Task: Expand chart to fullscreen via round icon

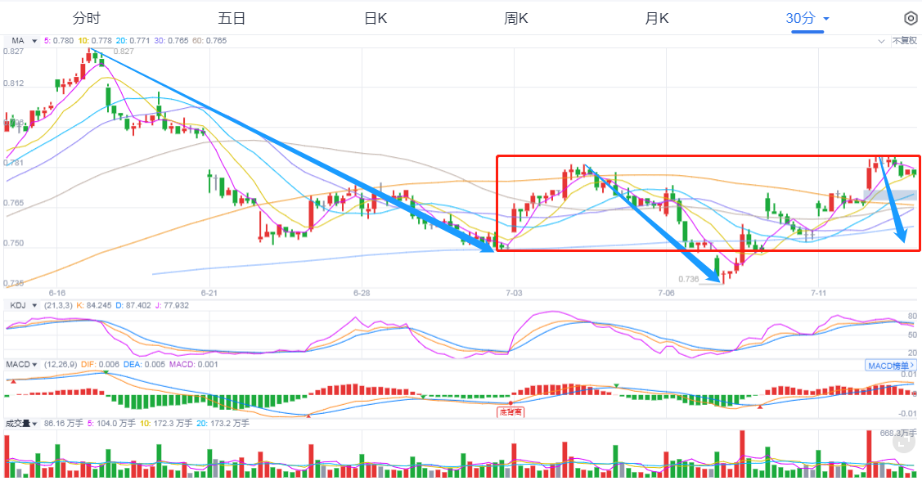Action: [904, 443]
